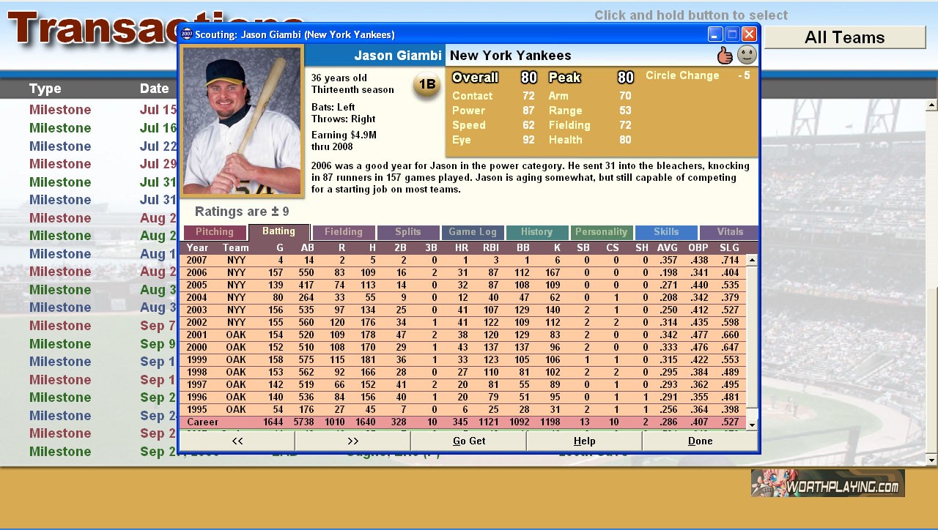
Task: Switch to the Pitching tab
Action: (x=214, y=232)
